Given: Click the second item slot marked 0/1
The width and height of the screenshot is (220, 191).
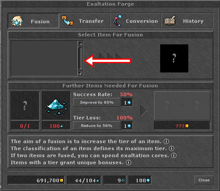Looking at the screenshot, I should [25, 106].
